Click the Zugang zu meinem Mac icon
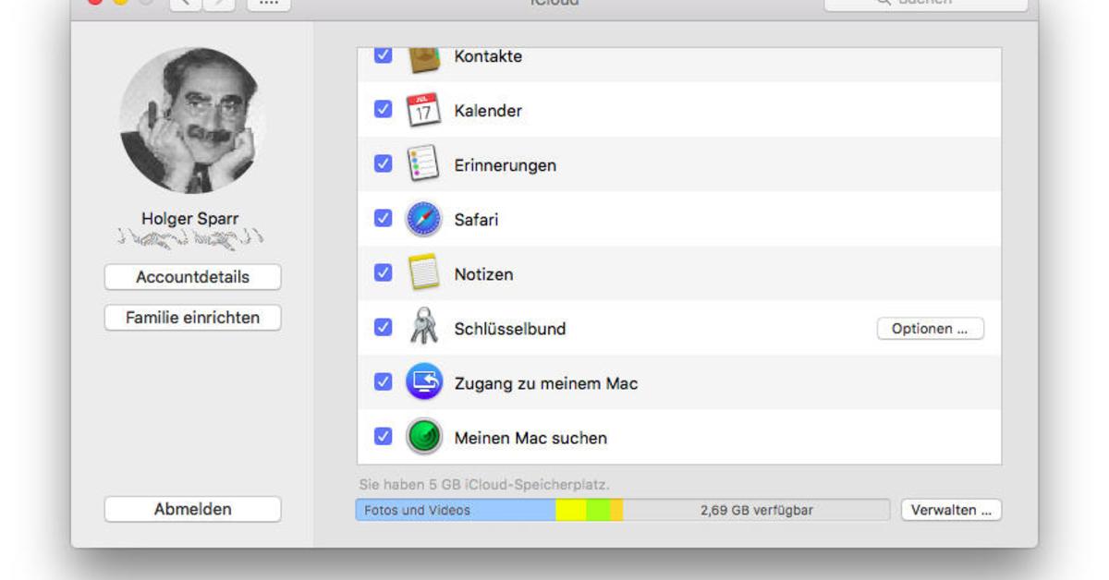The height and width of the screenshot is (580, 1109). pos(423,382)
